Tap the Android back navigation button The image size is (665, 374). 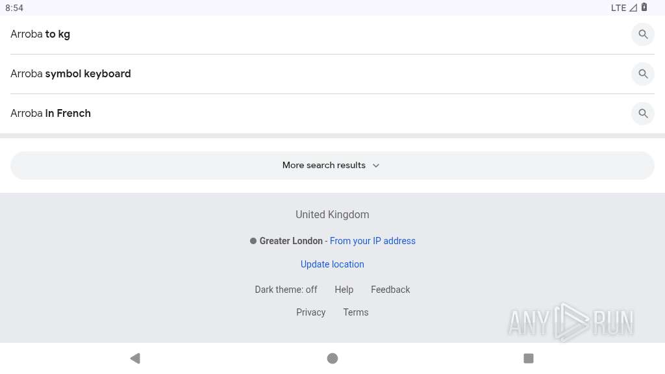135,358
